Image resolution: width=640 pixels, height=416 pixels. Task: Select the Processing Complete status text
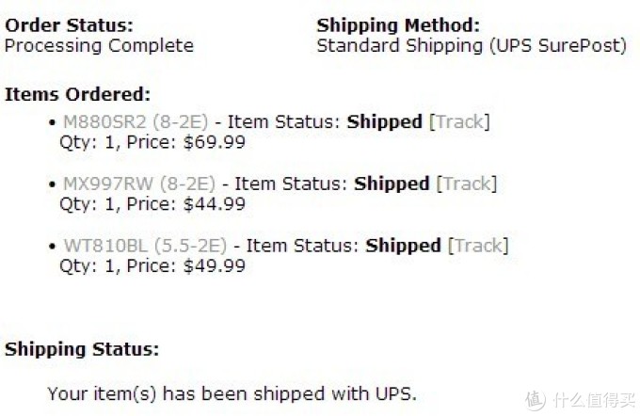pyautogui.click(x=99, y=46)
